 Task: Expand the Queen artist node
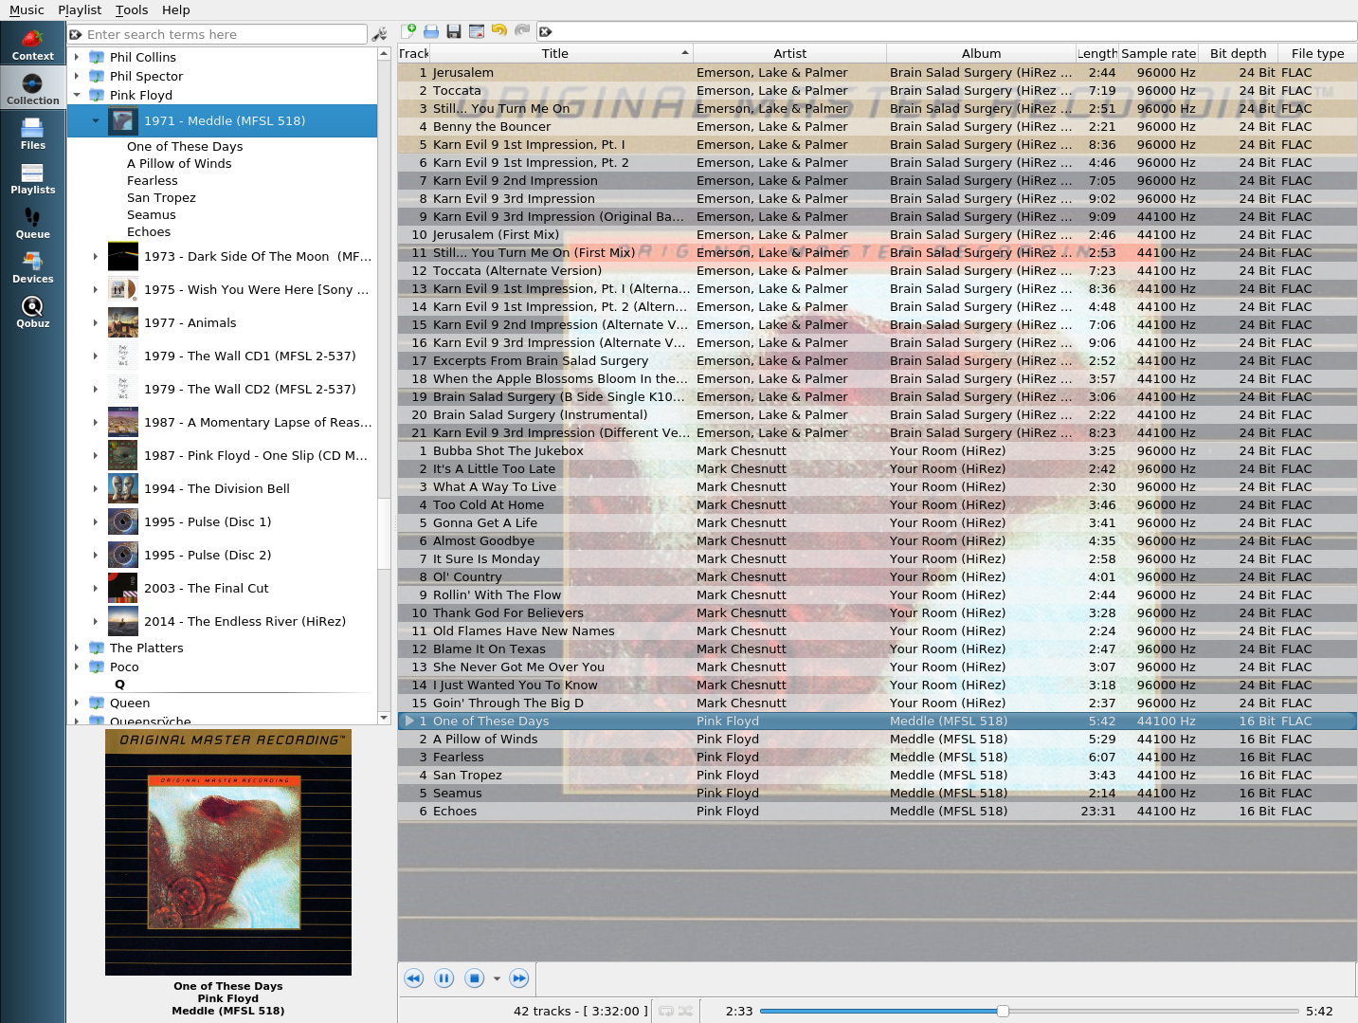click(x=77, y=703)
